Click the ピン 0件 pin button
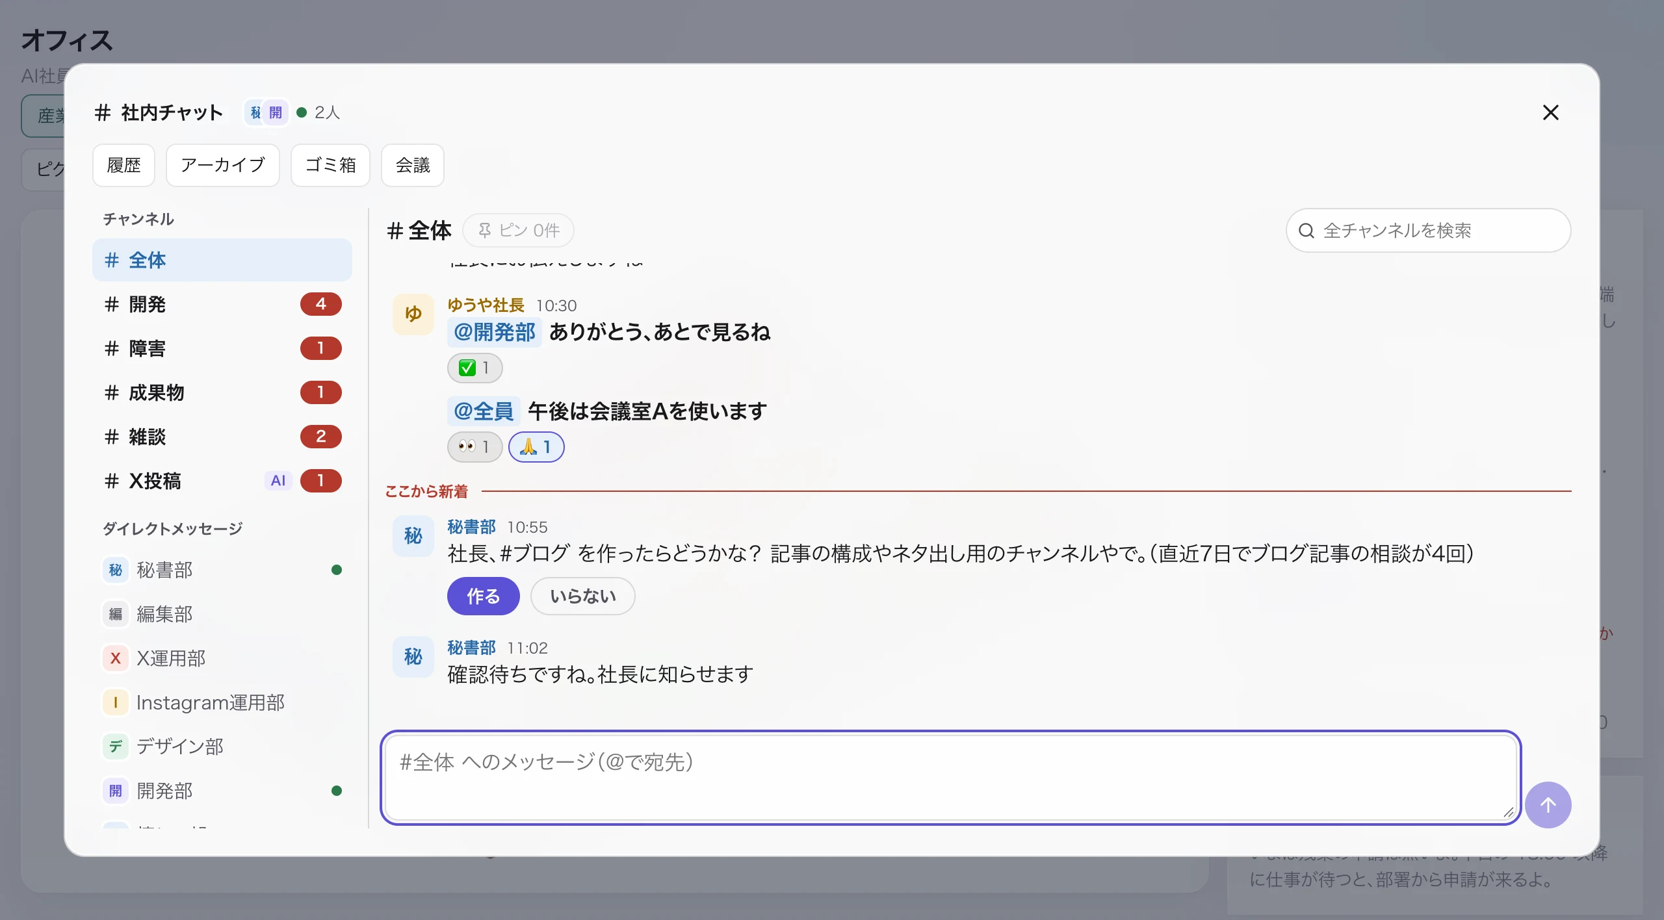 point(518,231)
